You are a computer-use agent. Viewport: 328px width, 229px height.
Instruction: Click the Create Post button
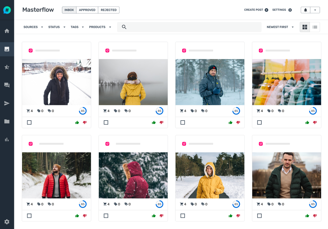pyautogui.click(x=256, y=10)
